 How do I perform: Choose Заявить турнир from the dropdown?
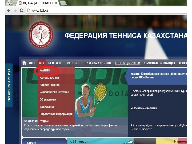tap(50, 85)
